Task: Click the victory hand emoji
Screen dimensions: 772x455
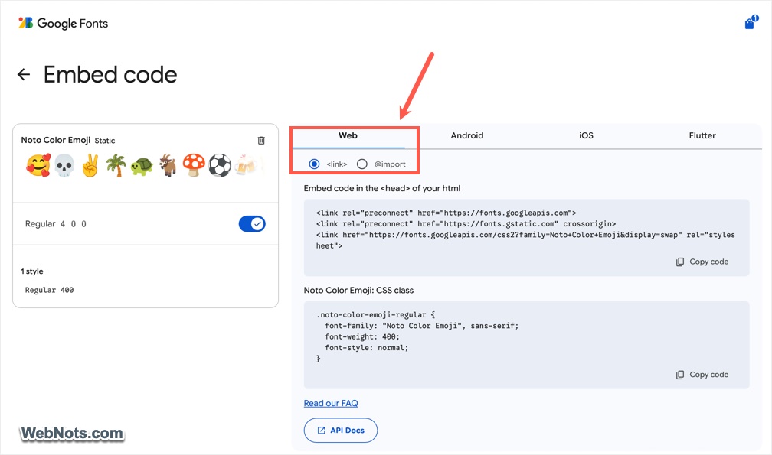Action: coord(90,166)
